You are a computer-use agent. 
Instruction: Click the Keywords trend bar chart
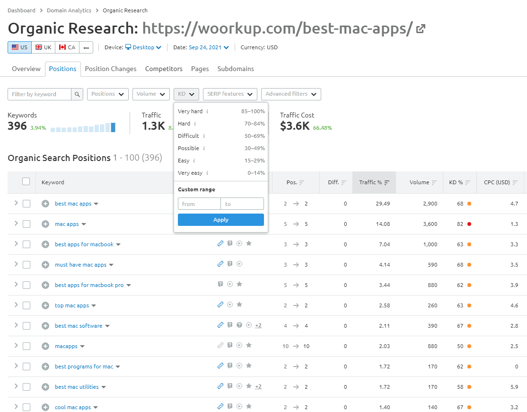click(83, 127)
